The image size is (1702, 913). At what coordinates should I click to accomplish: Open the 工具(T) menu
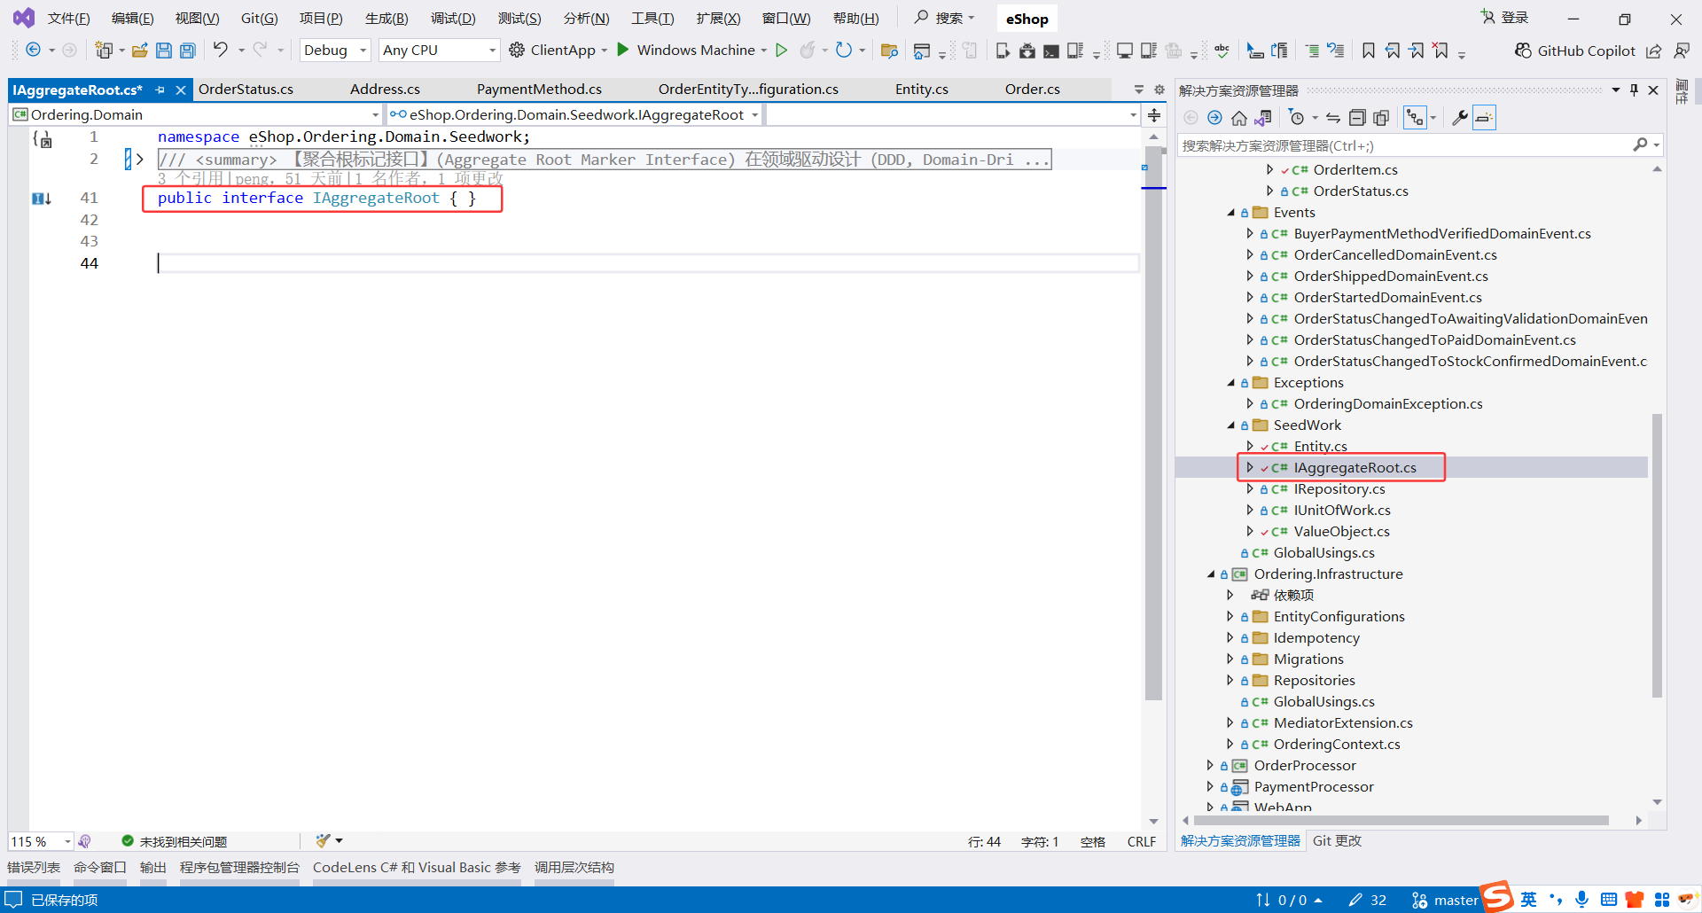652,19
